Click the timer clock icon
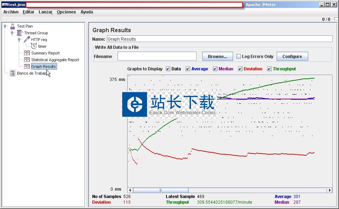This screenshot has width=339, height=209. (34, 46)
